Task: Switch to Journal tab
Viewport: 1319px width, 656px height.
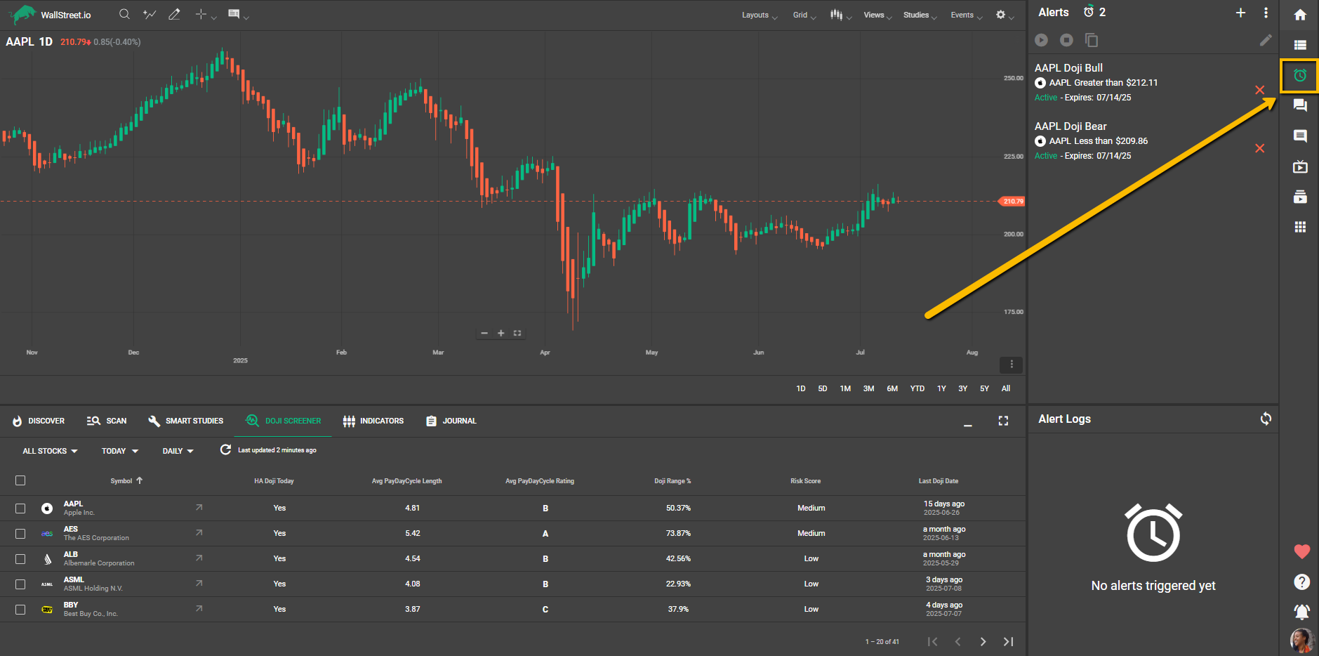Action: tap(451, 421)
